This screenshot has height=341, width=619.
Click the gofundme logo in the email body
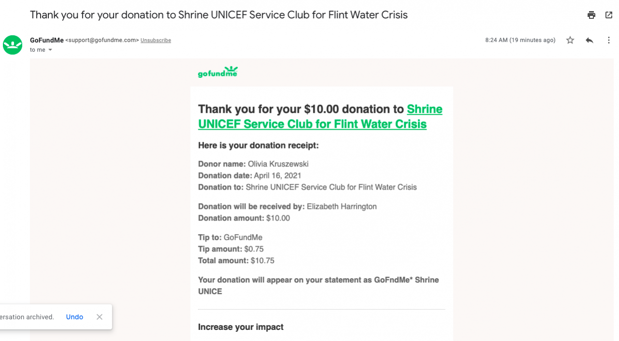(x=218, y=73)
